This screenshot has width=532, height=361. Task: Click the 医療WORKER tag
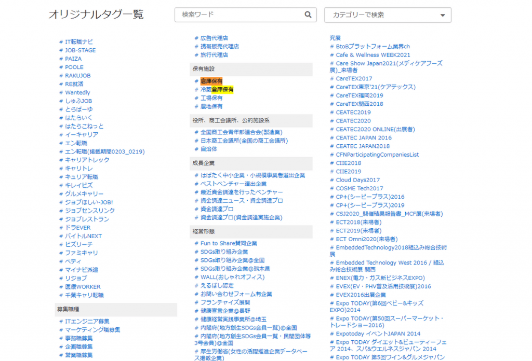click(83, 287)
